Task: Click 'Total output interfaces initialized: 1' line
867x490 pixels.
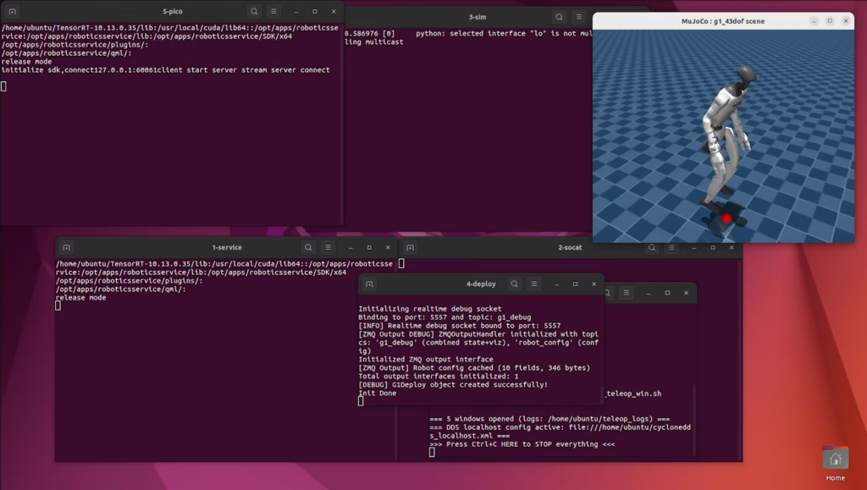Action: [438, 377]
